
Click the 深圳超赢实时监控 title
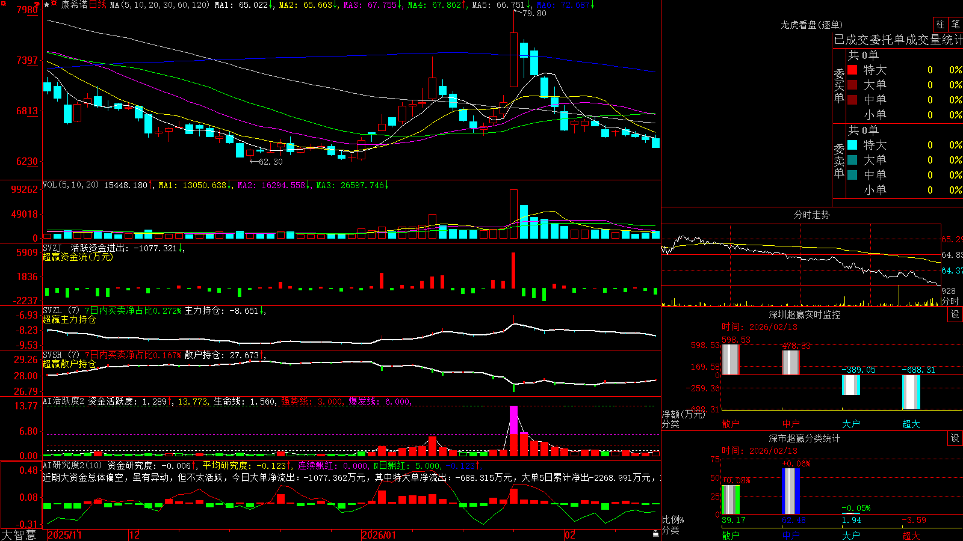[x=804, y=314]
